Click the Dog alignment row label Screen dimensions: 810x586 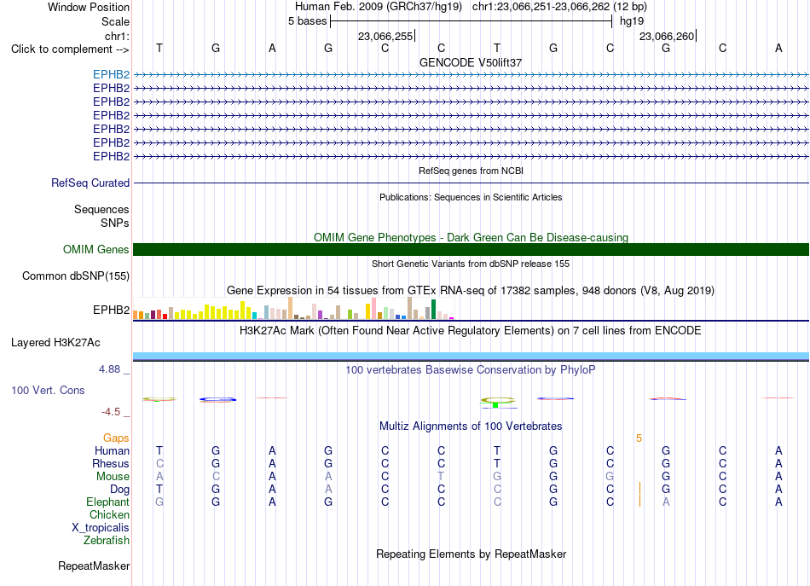pos(119,490)
